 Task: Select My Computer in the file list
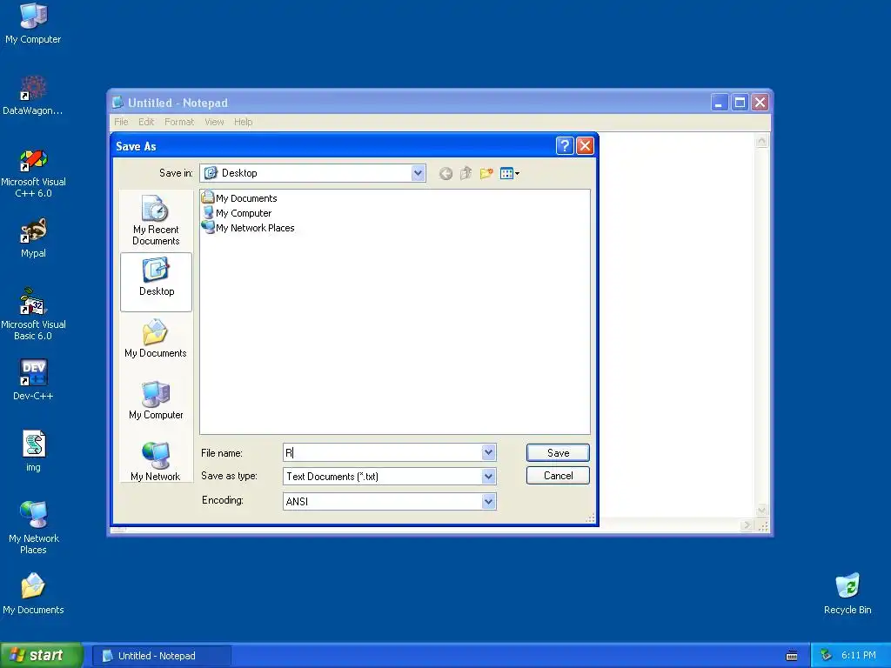237,213
